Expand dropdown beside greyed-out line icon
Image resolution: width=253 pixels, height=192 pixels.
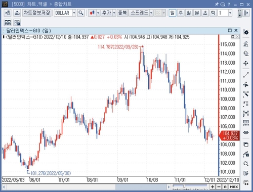coord(164,13)
